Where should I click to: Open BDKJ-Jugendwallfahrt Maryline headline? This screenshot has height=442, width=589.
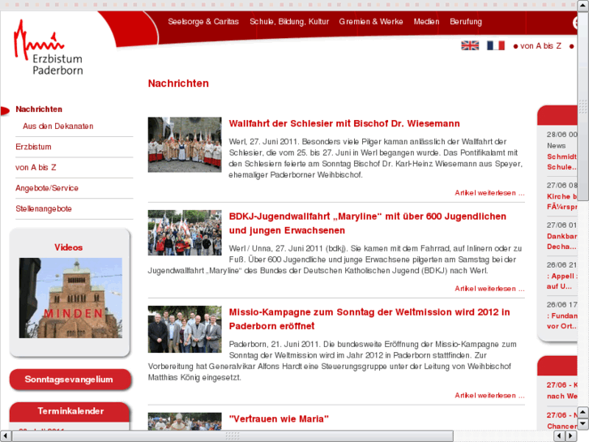(x=367, y=223)
